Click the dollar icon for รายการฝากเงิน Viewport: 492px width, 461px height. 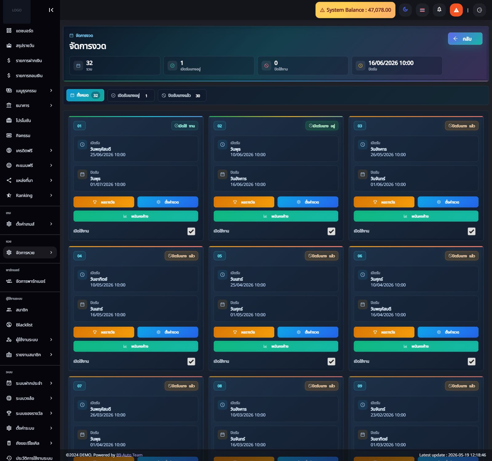(9, 61)
